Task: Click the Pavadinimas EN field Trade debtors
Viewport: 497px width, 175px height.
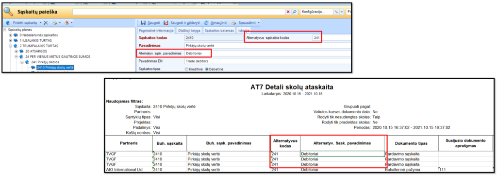Action: click(267, 61)
